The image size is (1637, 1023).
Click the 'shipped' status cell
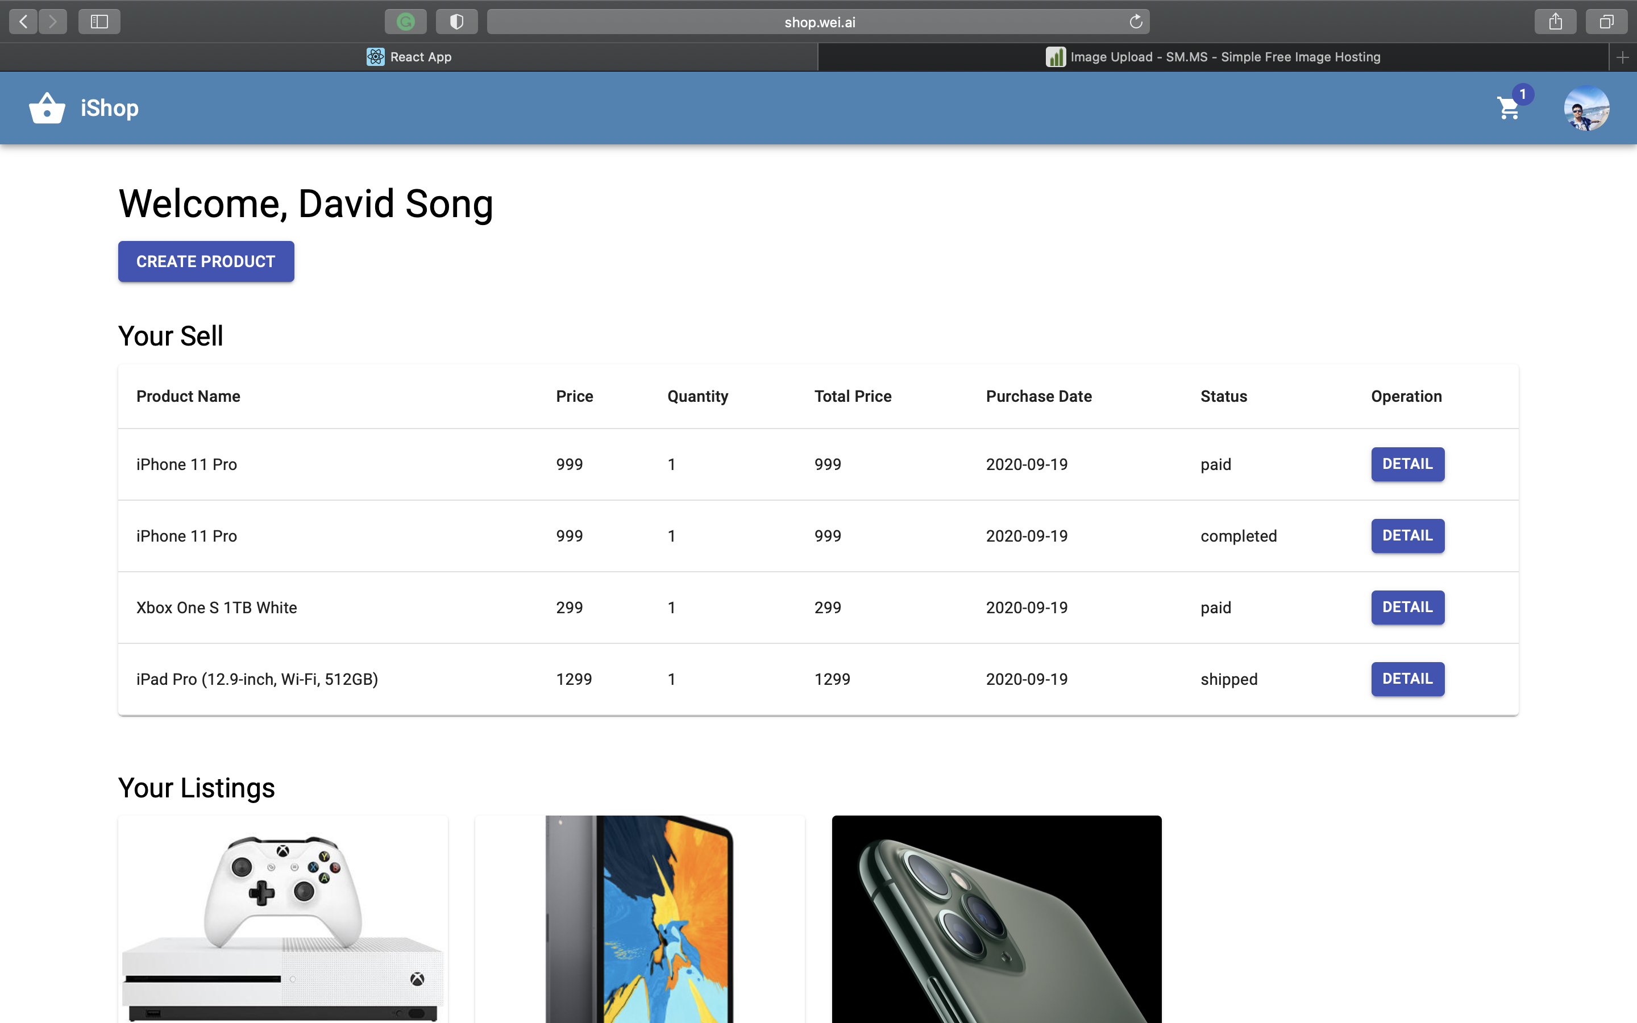coord(1228,679)
